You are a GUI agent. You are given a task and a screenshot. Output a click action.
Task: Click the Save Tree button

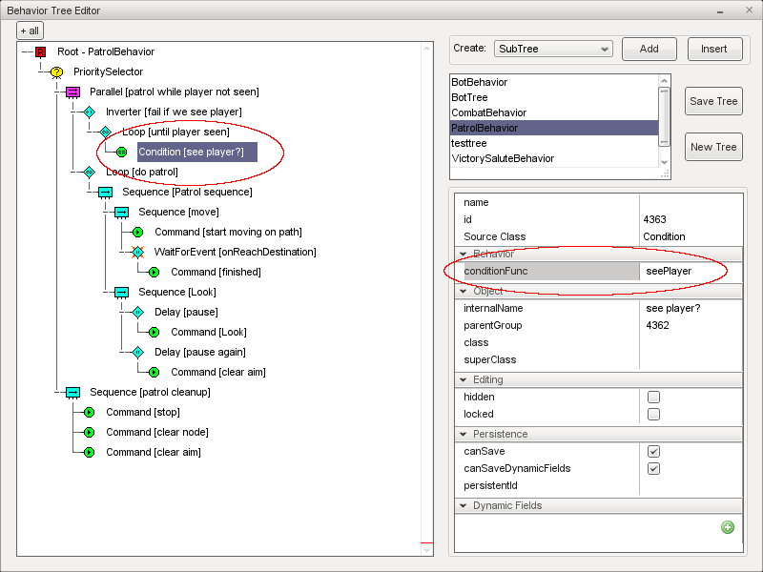[x=713, y=102]
